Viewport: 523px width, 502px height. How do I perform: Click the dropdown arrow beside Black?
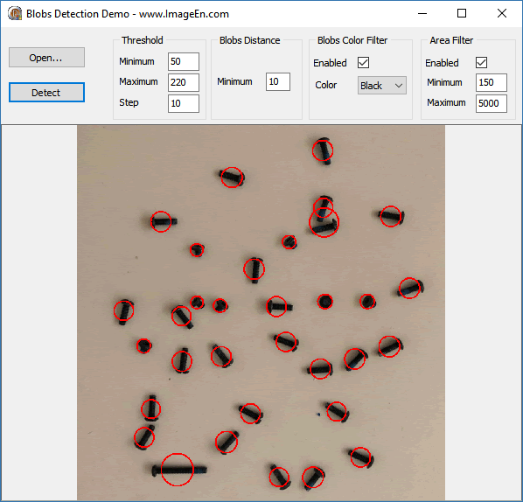point(399,86)
